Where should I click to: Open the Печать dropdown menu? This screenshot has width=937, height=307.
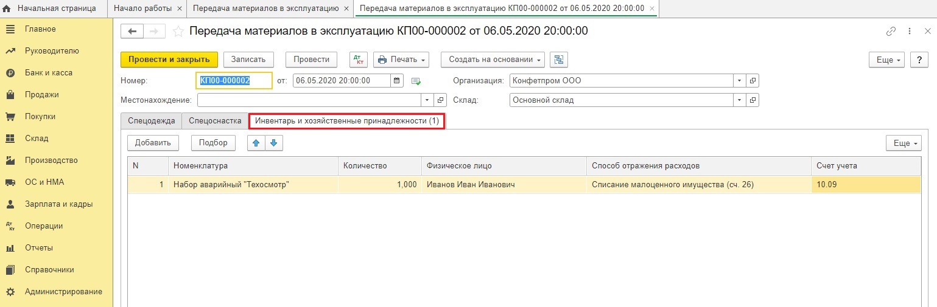tap(401, 60)
